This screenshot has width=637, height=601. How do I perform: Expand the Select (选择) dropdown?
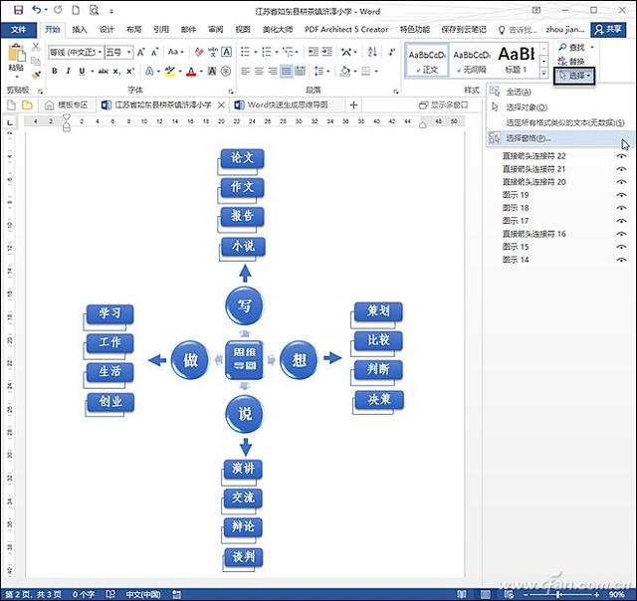point(575,76)
